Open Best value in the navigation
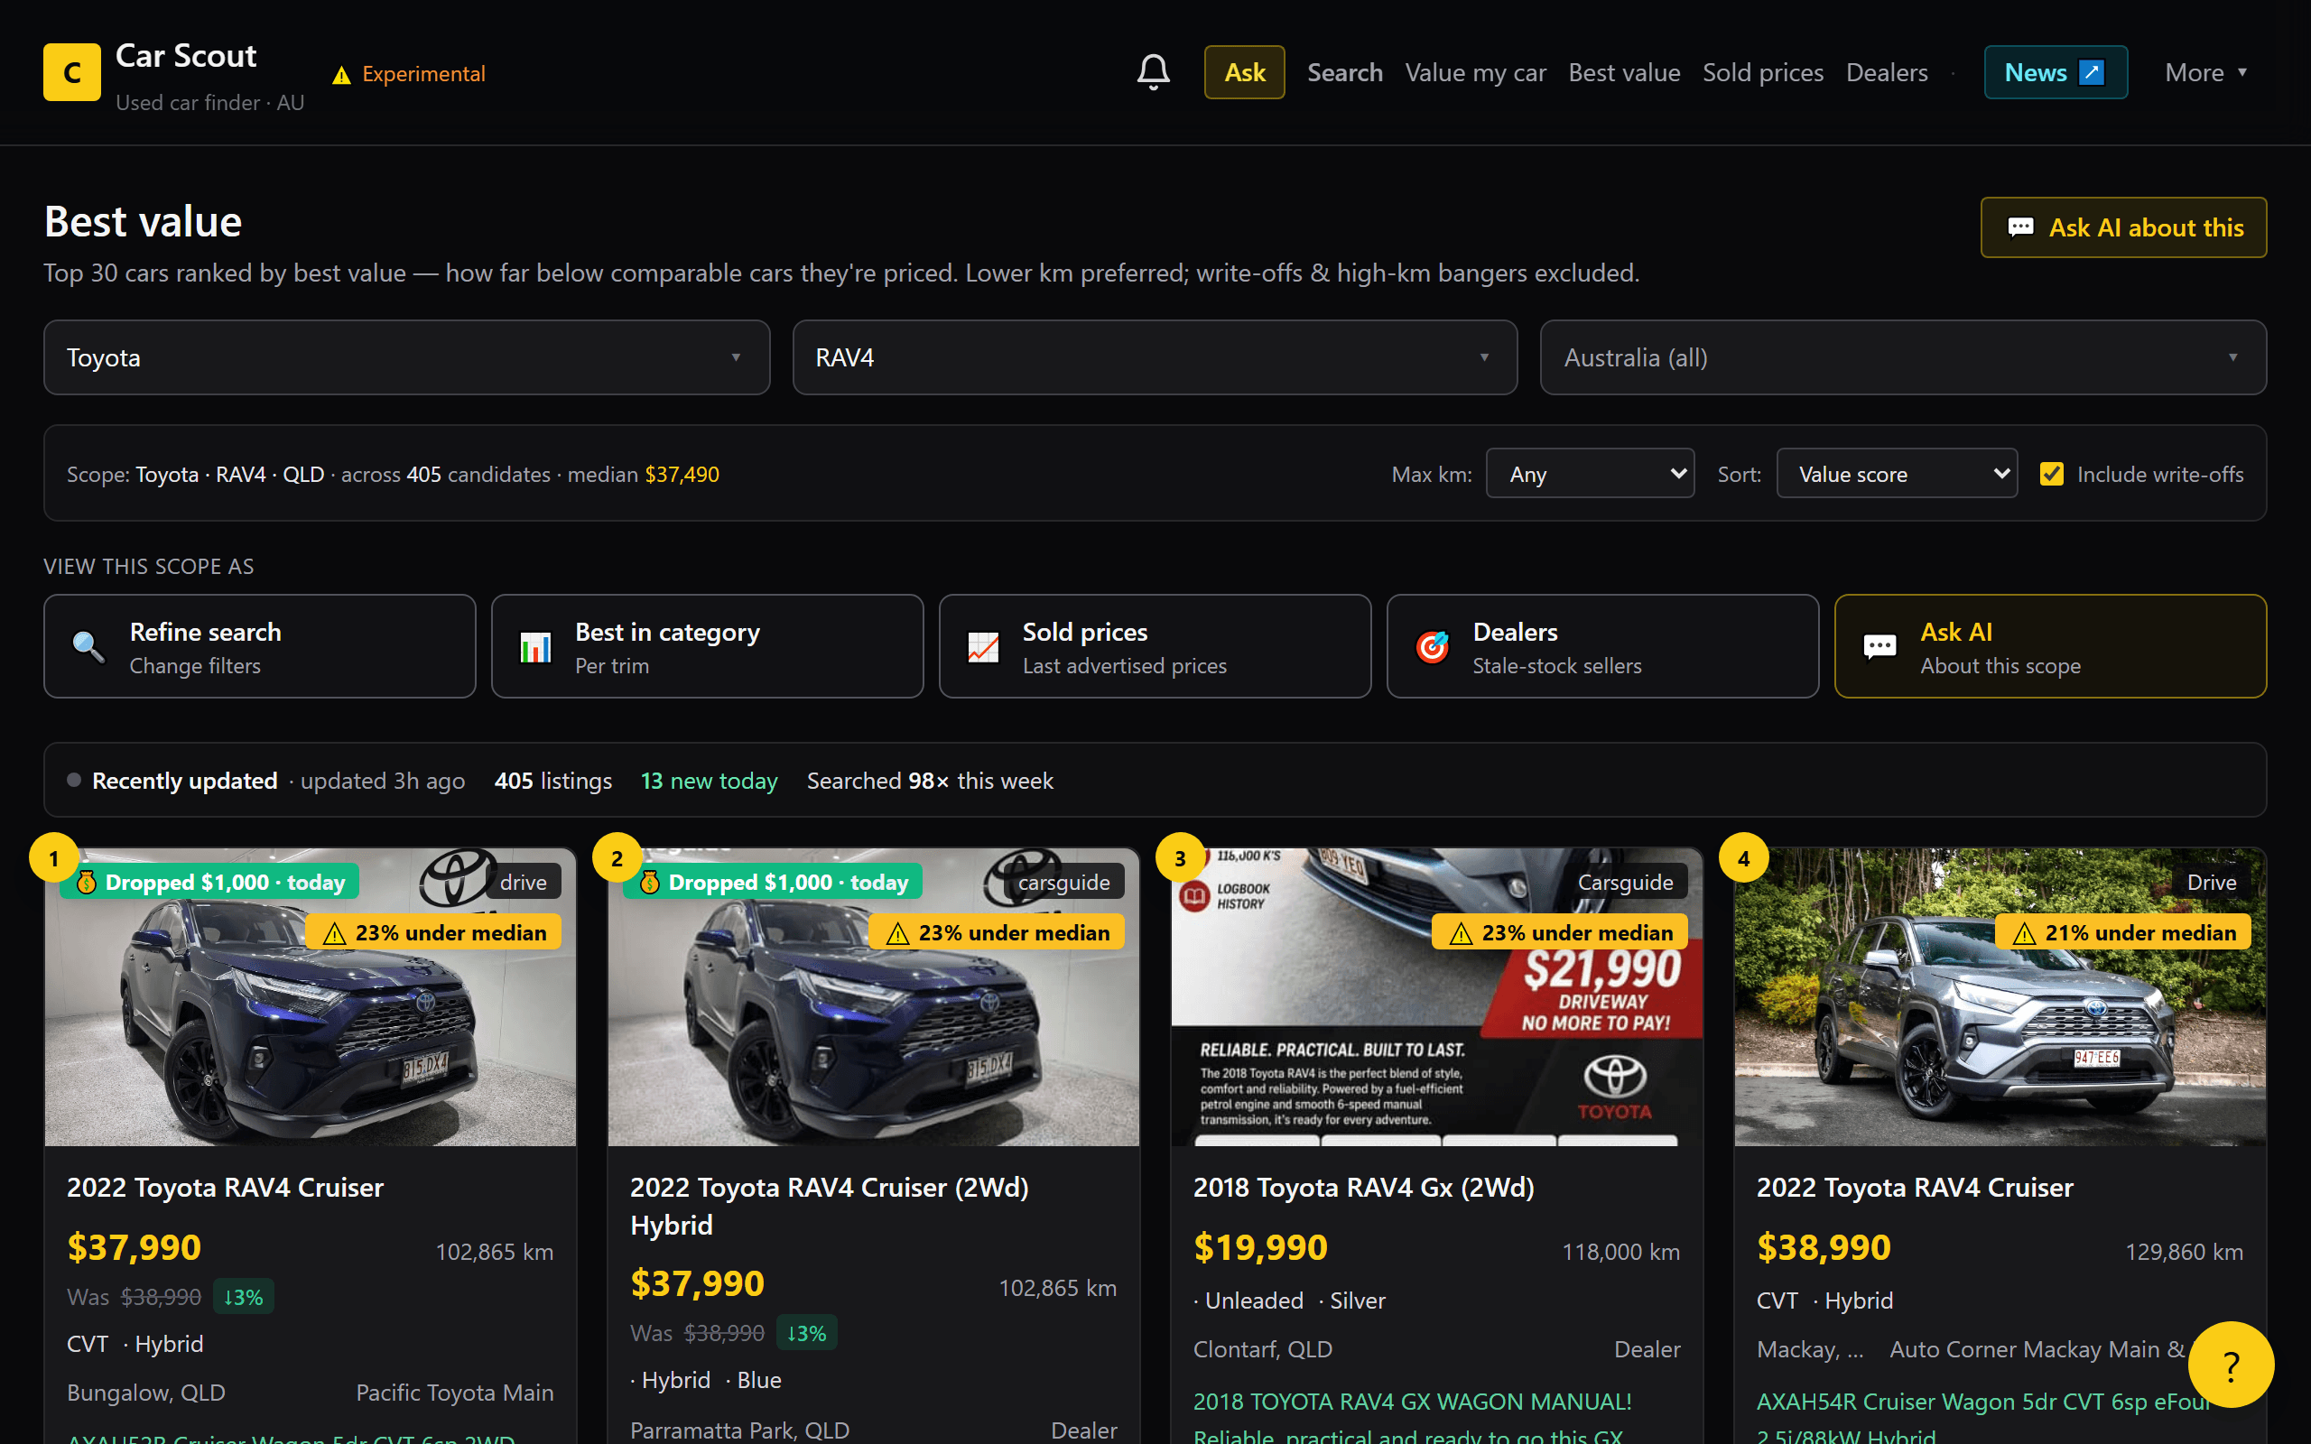The height and width of the screenshot is (1444, 2311). pyautogui.click(x=1623, y=72)
